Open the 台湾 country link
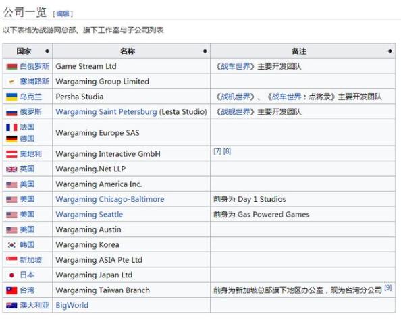The height and width of the screenshot is (324, 401). coord(27,290)
